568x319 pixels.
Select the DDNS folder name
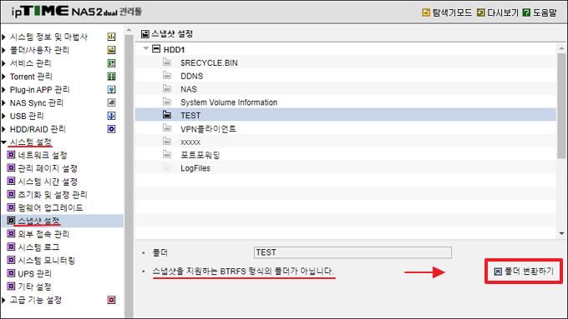[191, 76]
